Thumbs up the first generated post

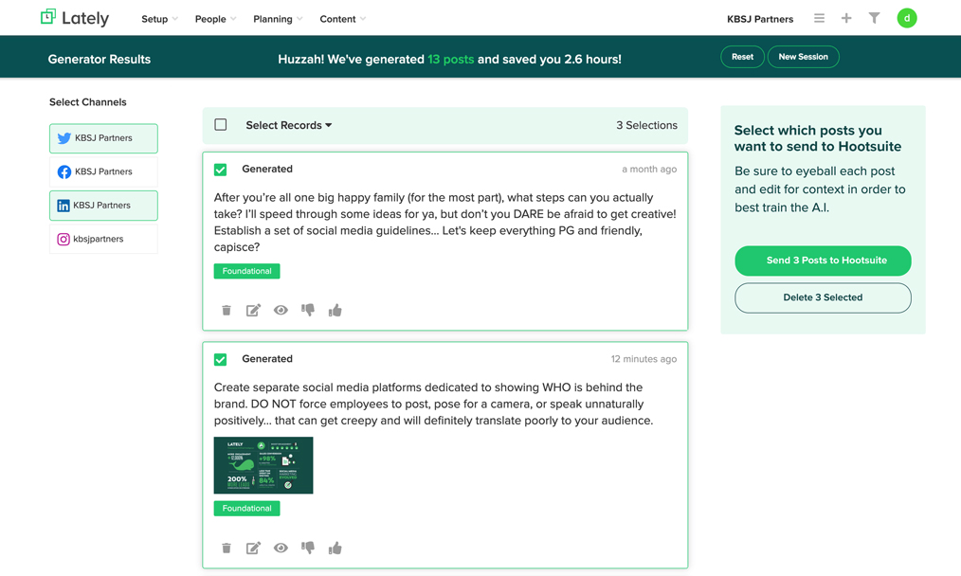click(x=335, y=310)
